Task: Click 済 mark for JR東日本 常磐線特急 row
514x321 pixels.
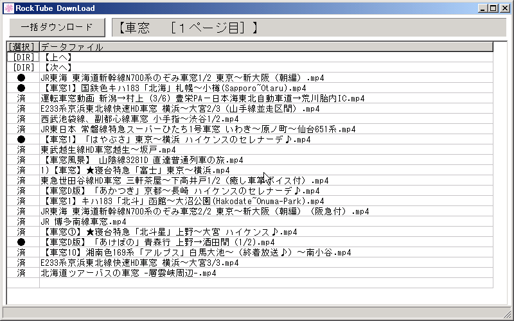Action: [x=21, y=129]
